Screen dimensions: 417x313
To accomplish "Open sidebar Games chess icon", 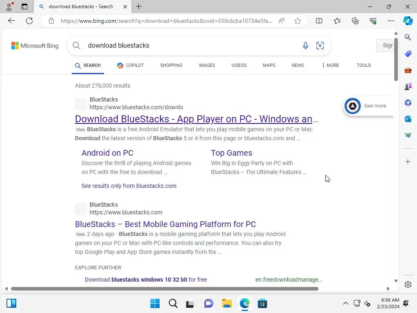I will click(x=408, y=86).
